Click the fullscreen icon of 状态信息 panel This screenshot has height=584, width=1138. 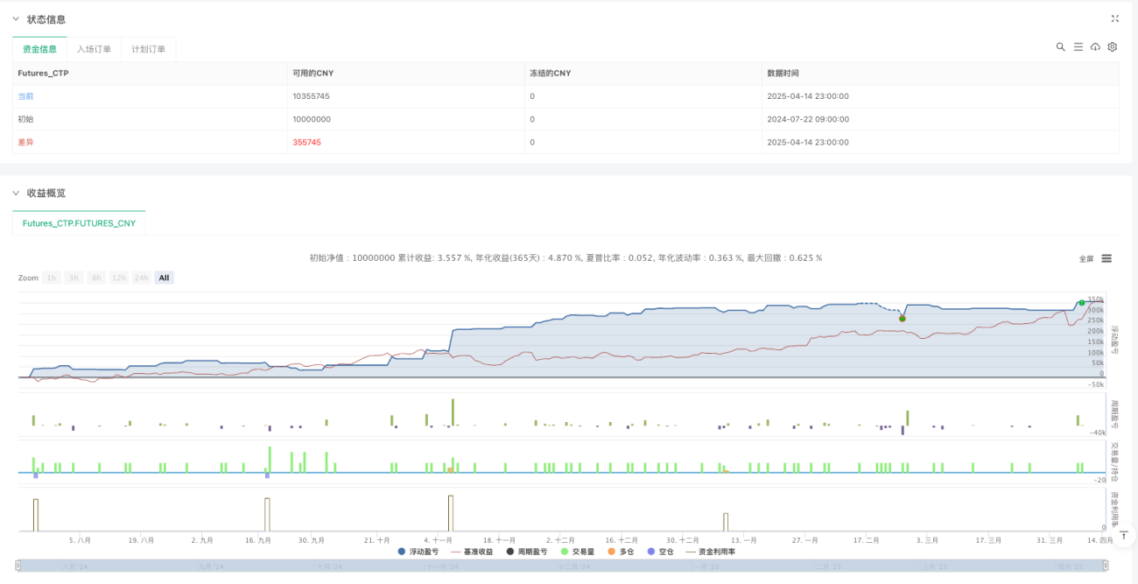1114,18
